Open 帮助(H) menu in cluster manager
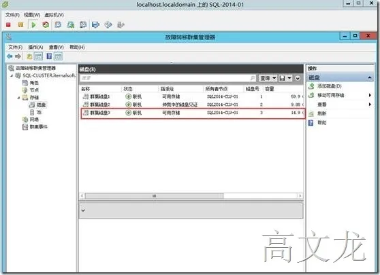380x275 pixels. (x=77, y=47)
